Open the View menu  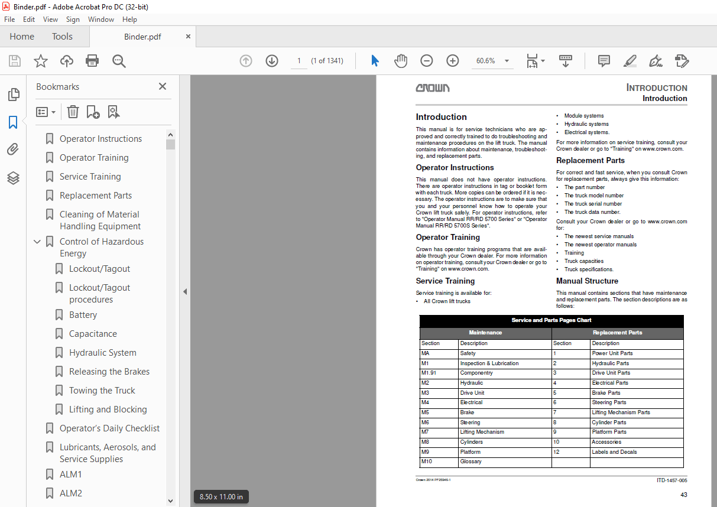50,19
